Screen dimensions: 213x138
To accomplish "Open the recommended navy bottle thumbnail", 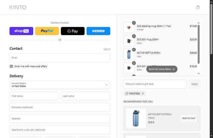I will (136, 118).
